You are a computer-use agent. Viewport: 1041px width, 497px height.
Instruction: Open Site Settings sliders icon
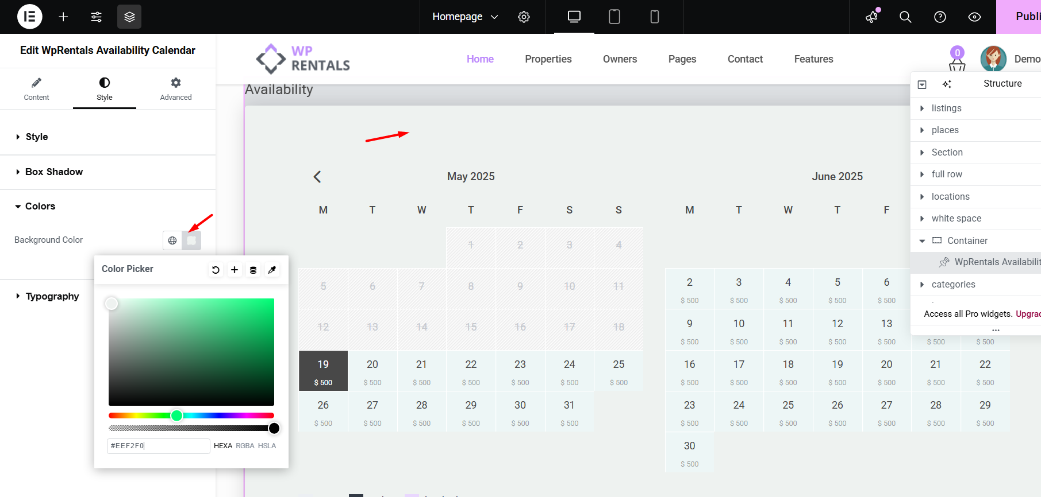[x=96, y=17]
